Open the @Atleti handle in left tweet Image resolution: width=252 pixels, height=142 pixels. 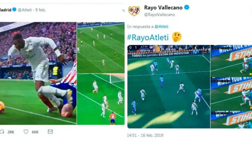click(x=25, y=10)
